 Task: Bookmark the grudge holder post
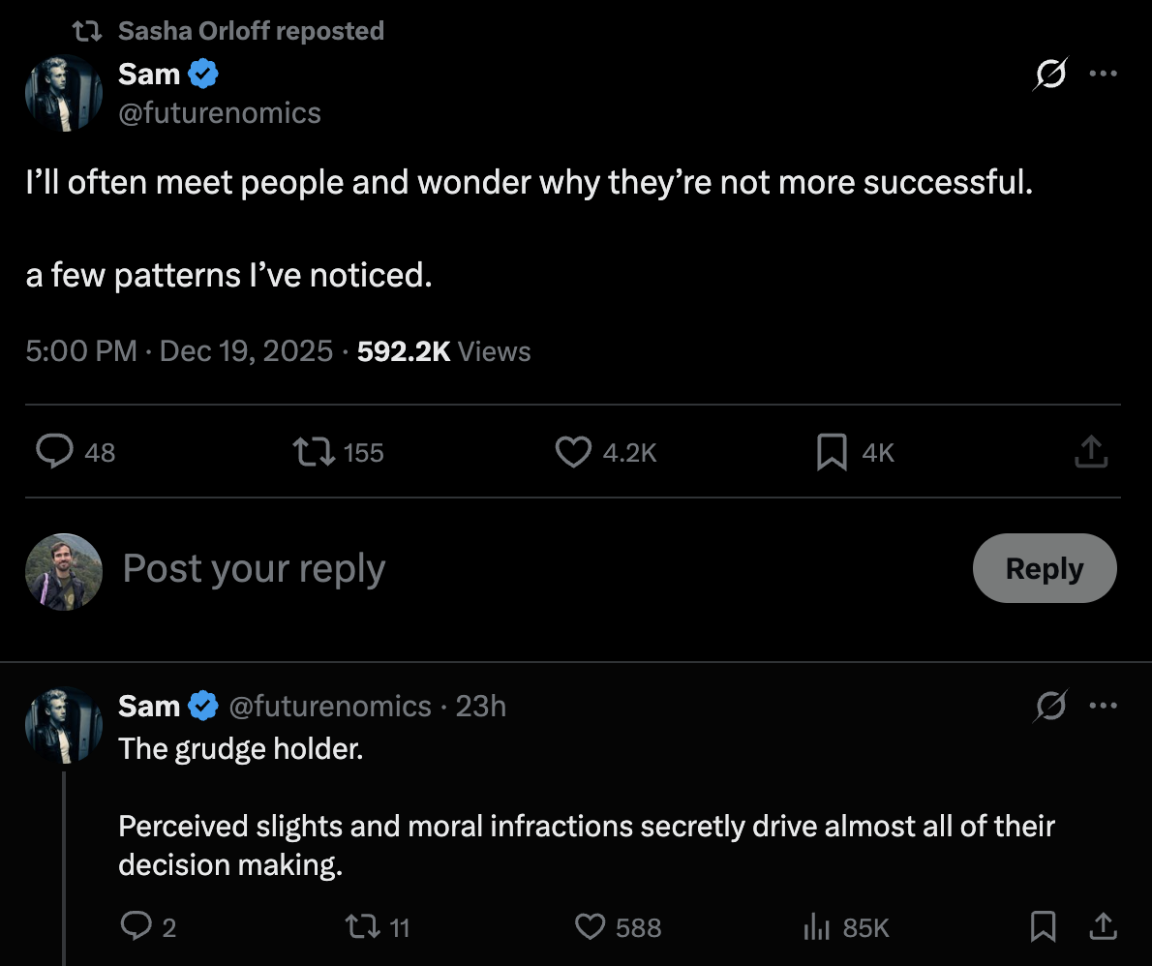click(x=1043, y=927)
